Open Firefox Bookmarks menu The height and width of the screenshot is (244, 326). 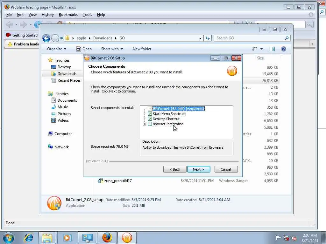68,15
